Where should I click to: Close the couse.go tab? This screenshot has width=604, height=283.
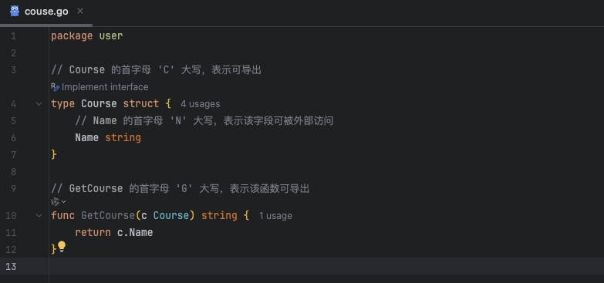coord(80,11)
